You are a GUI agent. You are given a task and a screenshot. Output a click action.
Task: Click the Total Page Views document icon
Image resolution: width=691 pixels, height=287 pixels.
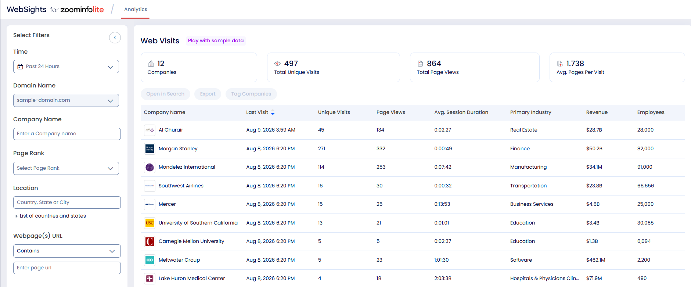coord(420,64)
